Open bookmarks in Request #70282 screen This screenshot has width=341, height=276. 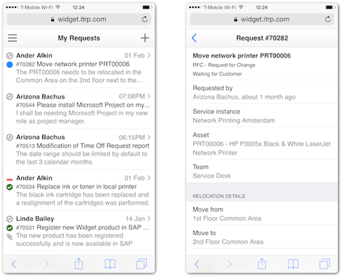(293, 264)
